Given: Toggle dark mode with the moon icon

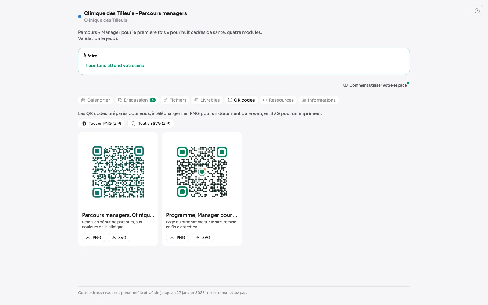Looking at the screenshot, I should tap(477, 11).
